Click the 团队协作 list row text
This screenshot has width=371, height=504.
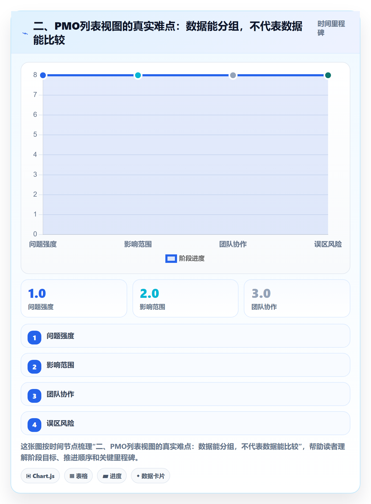[60, 394]
